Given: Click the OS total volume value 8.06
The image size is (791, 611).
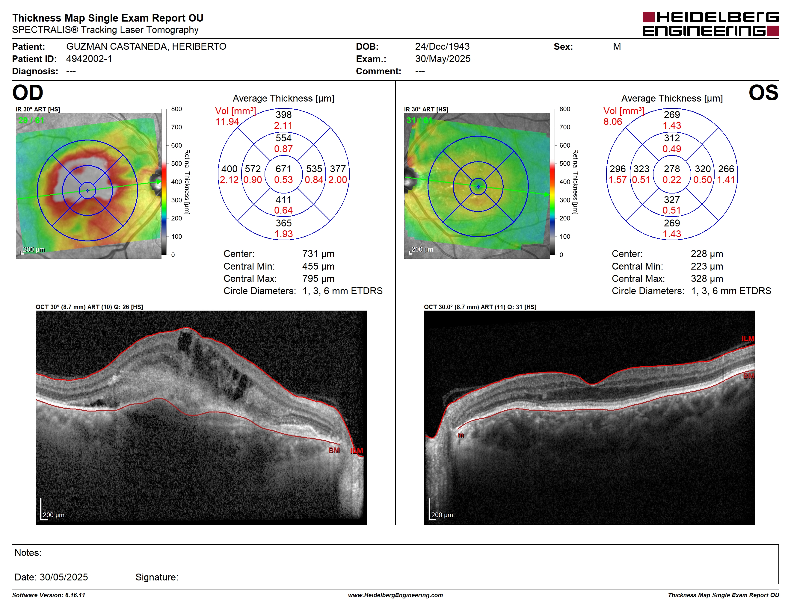Looking at the screenshot, I should tap(612, 122).
